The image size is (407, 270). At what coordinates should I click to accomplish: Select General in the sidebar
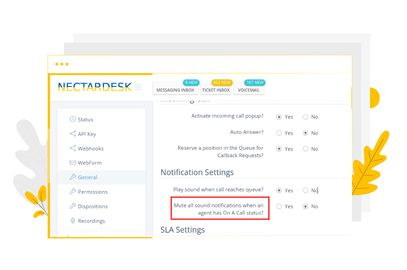(101, 177)
